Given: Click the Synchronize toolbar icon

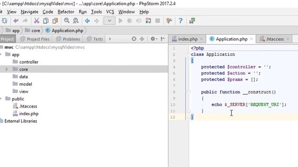Looking at the screenshot, I should 4,20.
